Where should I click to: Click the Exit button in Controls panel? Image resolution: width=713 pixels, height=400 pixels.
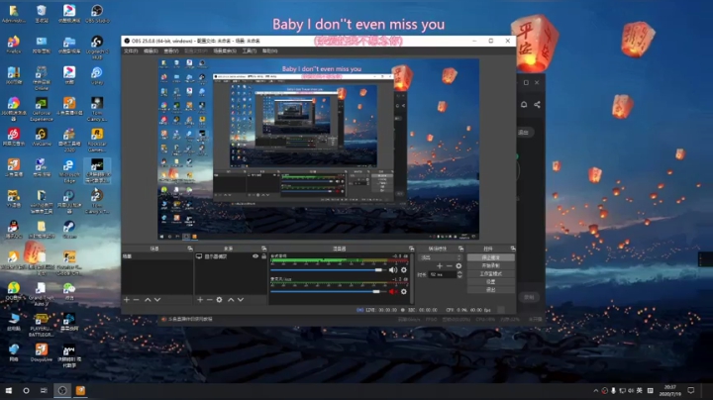pyautogui.click(x=490, y=289)
